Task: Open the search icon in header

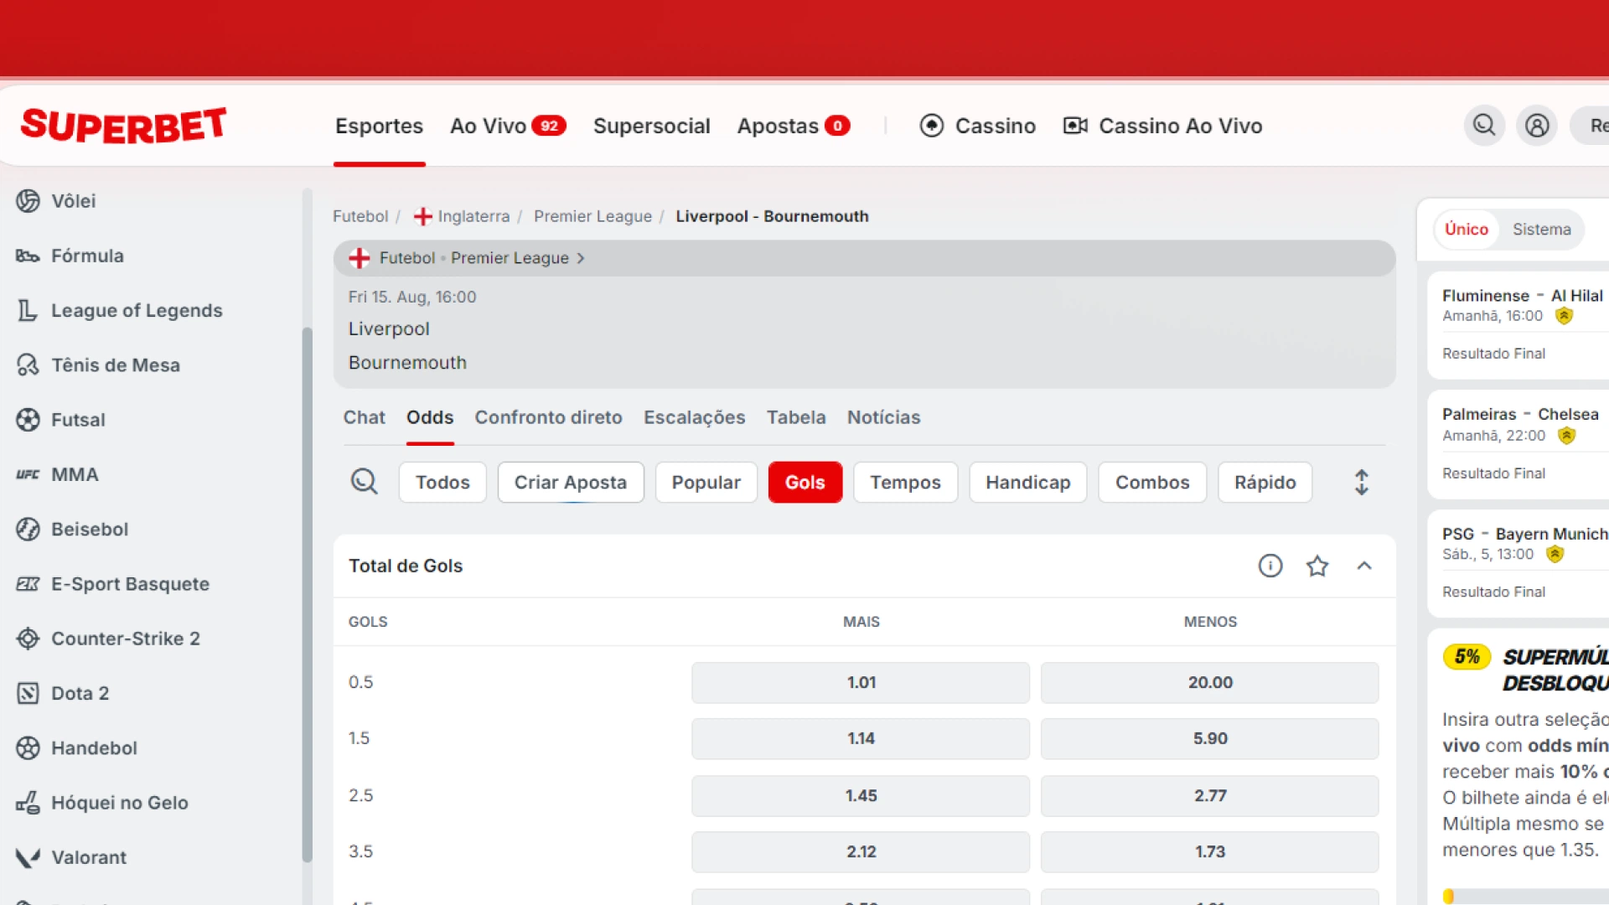Action: pyautogui.click(x=1484, y=126)
